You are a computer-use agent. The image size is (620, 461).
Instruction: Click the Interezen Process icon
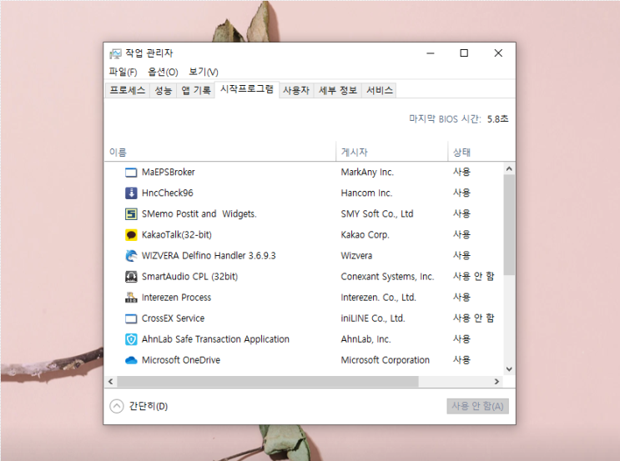coord(131,298)
